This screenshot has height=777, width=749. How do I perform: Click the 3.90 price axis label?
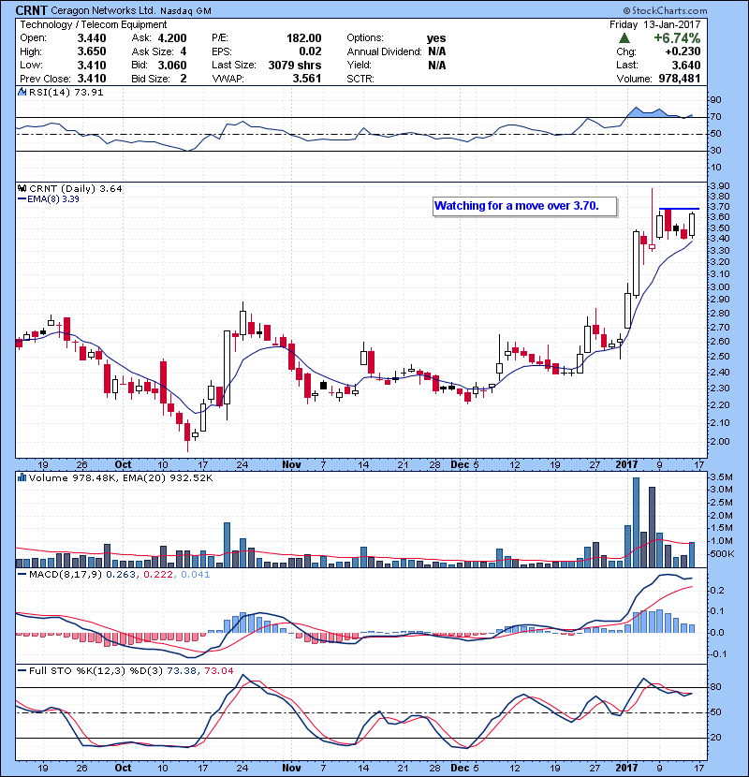point(720,186)
